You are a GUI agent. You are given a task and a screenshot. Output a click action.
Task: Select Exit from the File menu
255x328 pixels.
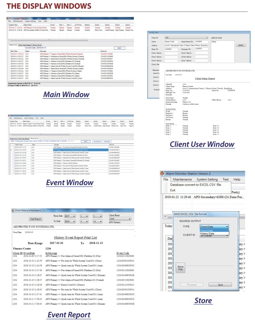point(173,190)
